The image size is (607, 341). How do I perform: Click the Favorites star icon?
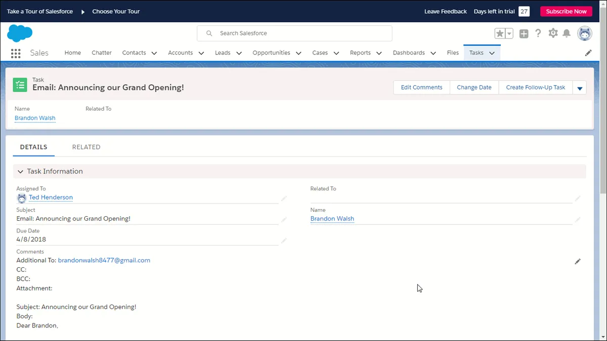click(500, 33)
